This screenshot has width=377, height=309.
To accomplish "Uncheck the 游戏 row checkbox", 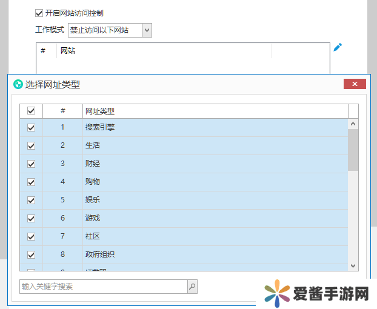I will pos(31,218).
